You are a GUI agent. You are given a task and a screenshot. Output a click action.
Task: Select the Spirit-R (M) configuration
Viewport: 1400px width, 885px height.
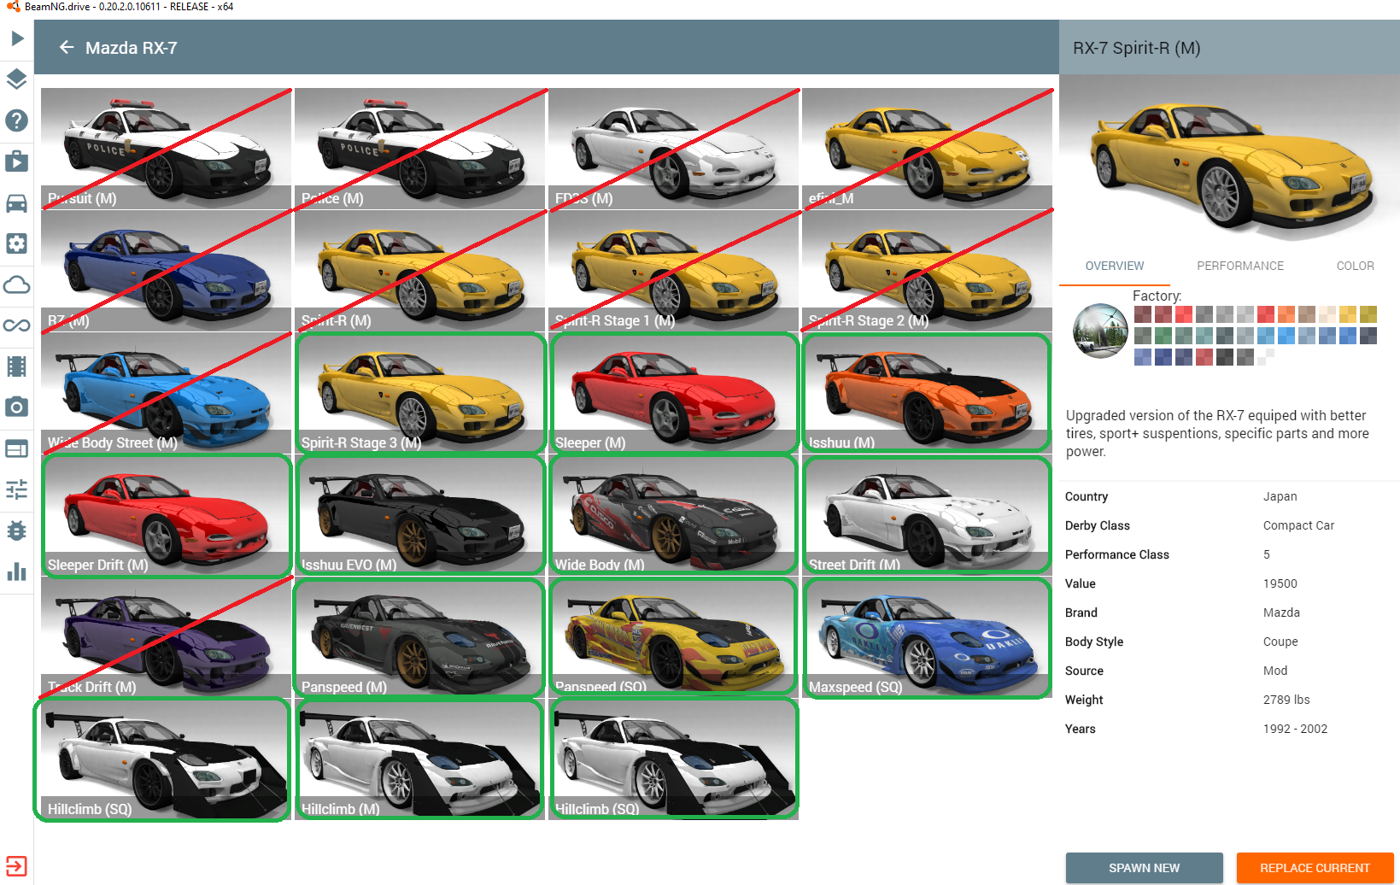tap(420, 271)
